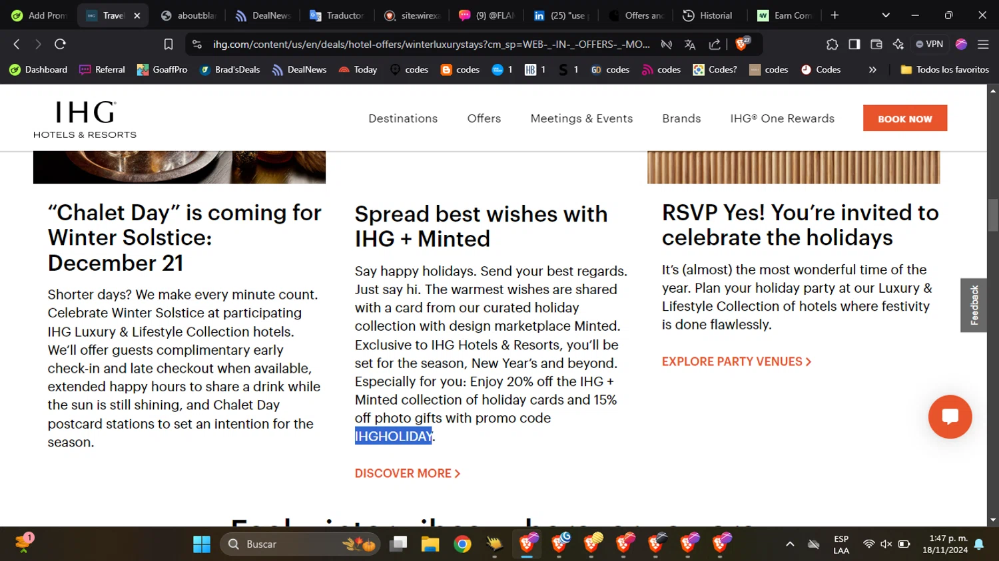Reload the IHG page
This screenshot has width=999, height=561.
60,44
